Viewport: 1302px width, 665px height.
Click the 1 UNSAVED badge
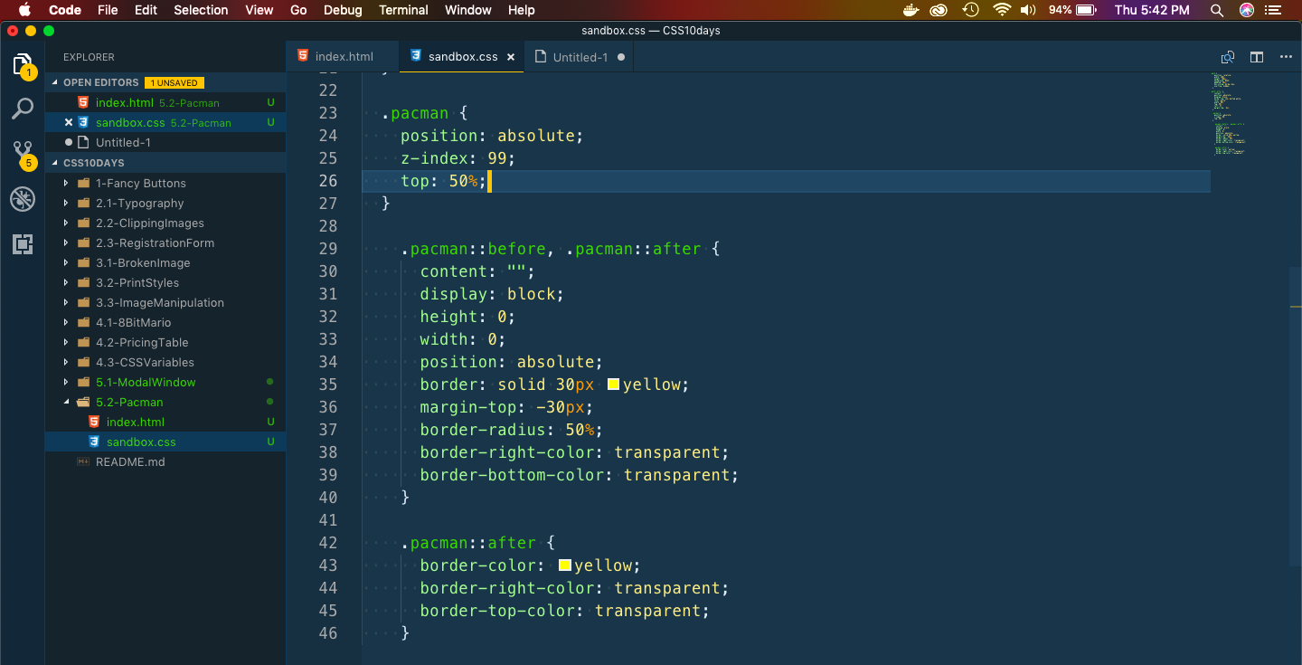pyautogui.click(x=174, y=82)
